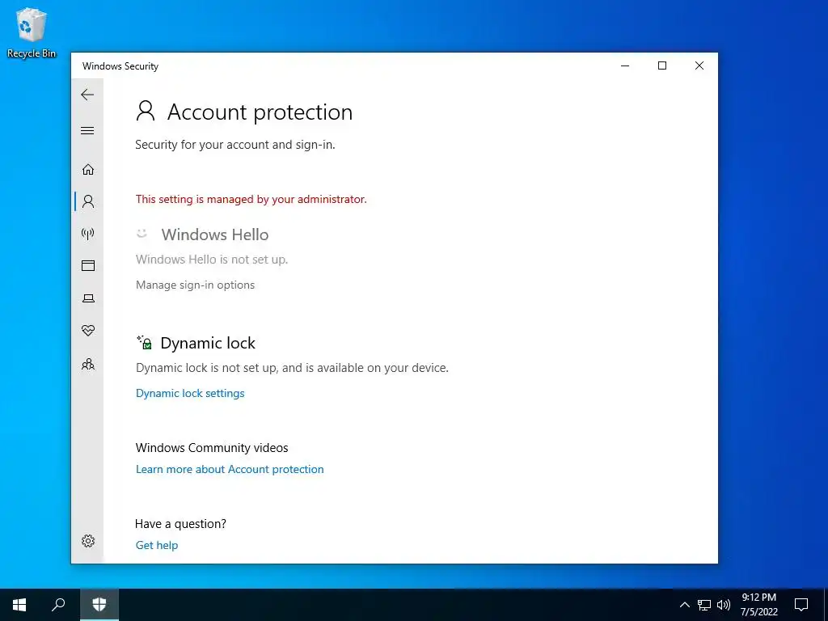
Task: Open Device security laptop icon in sidebar
Action: pyautogui.click(x=88, y=298)
